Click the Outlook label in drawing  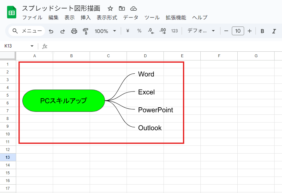pyautogui.click(x=150, y=128)
